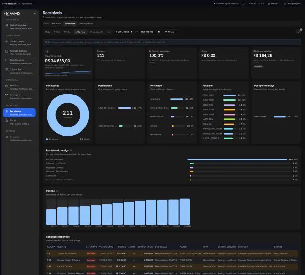Click the dollar icon in the Valor no período card
Image resolution: width=305 pixels, height=275 pixels.
pos(47,52)
